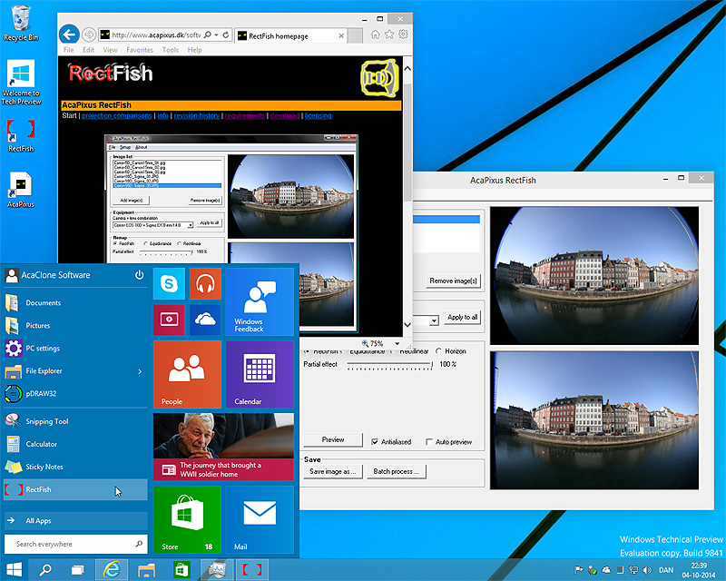Open Favorites menu in Internet Explorer

(x=140, y=50)
